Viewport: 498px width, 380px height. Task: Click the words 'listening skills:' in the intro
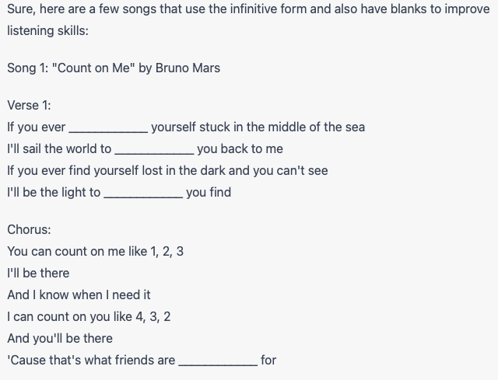(47, 31)
